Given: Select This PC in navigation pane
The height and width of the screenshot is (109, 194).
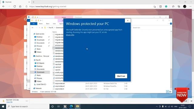Looking at the screenshot, I should 38,60.
